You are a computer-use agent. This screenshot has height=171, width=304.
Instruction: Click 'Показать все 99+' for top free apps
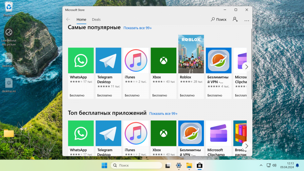pyautogui.click(x=163, y=114)
